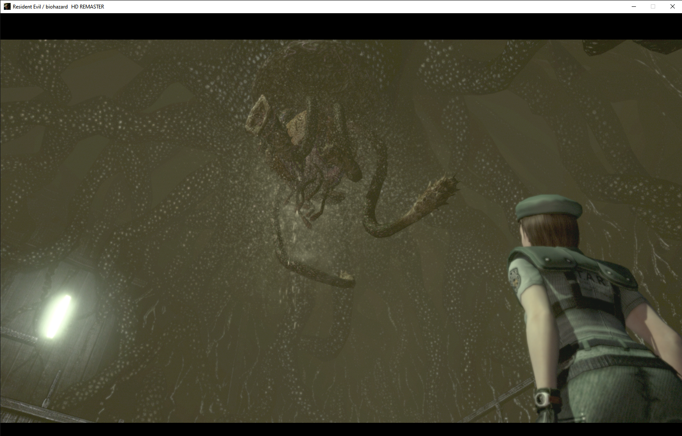The height and width of the screenshot is (436, 682).
Task: Maximize the Resident Evil game window
Action: tap(653, 6)
